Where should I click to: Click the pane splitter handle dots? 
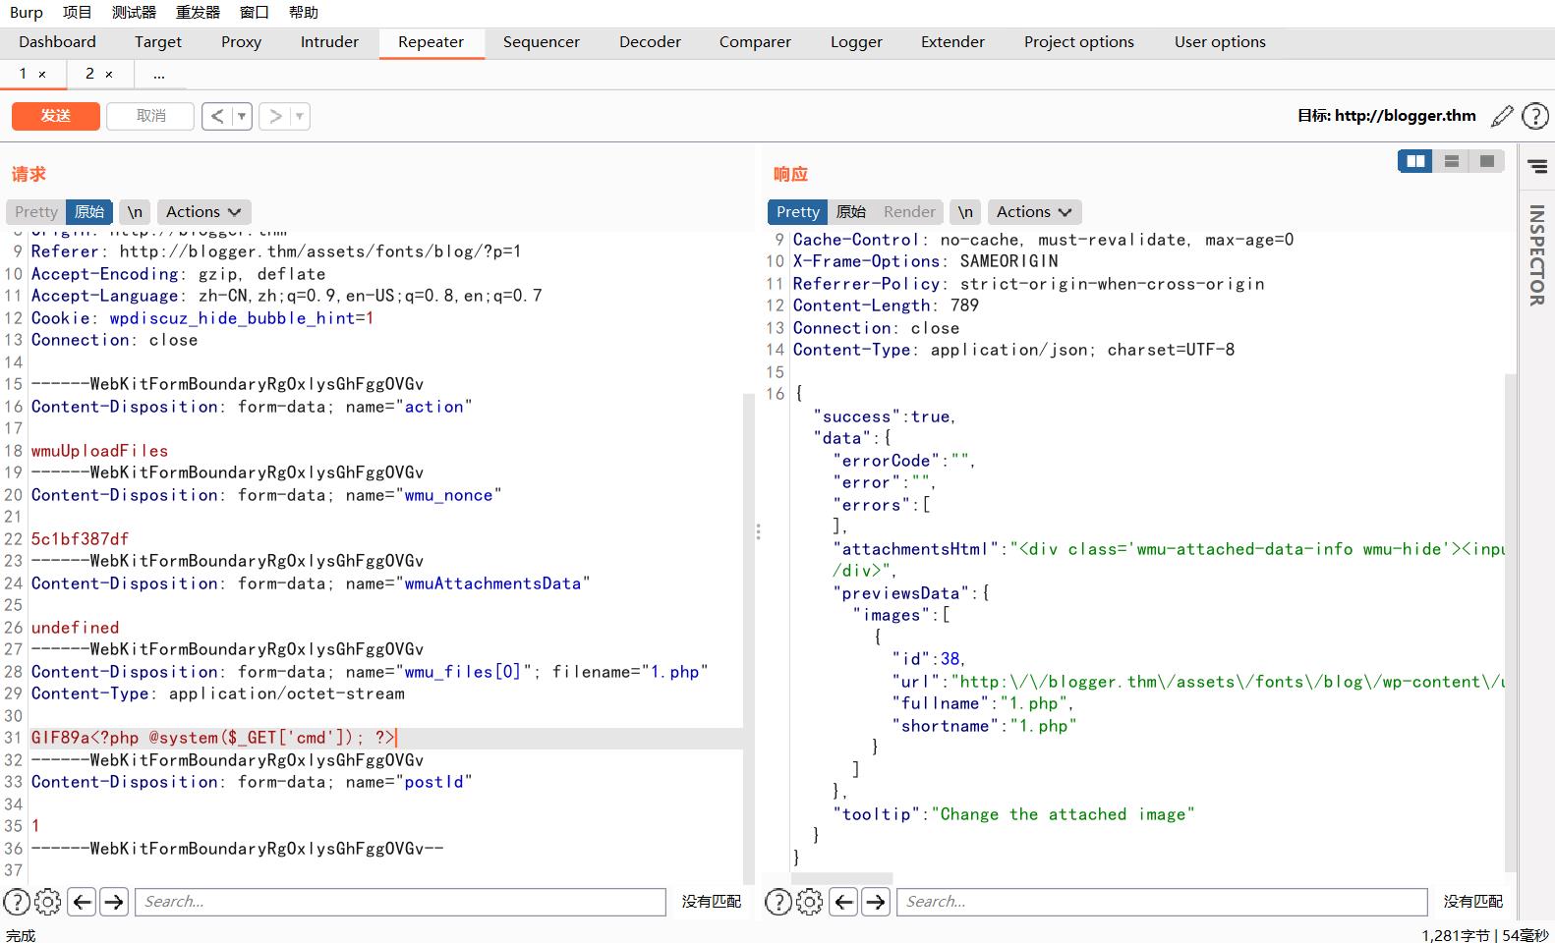pos(758,531)
